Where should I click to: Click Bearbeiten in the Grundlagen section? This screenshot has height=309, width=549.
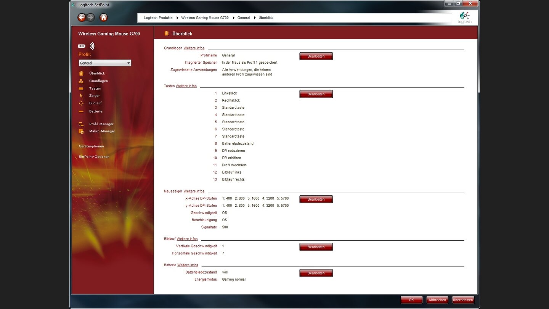point(316,56)
